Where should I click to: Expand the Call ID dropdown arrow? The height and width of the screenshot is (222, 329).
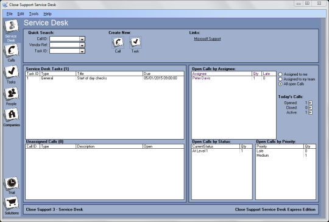point(82,39)
